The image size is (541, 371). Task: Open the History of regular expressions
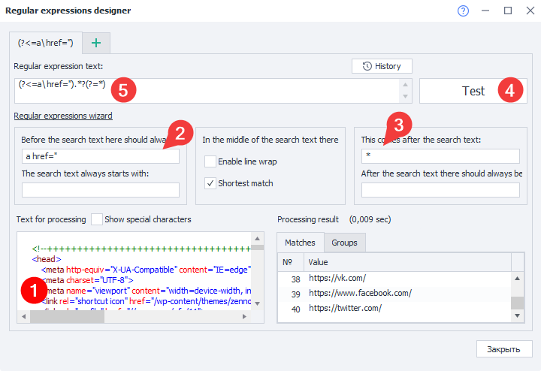pos(382,66)
